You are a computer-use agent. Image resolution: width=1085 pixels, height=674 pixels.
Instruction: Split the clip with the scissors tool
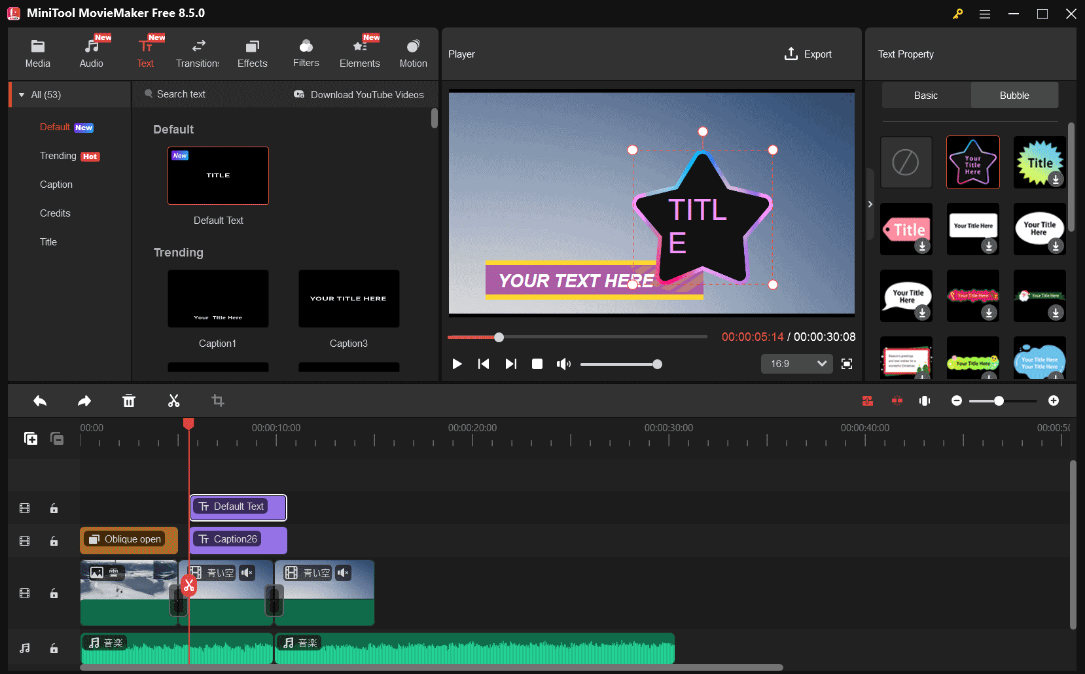coord(173,400)
